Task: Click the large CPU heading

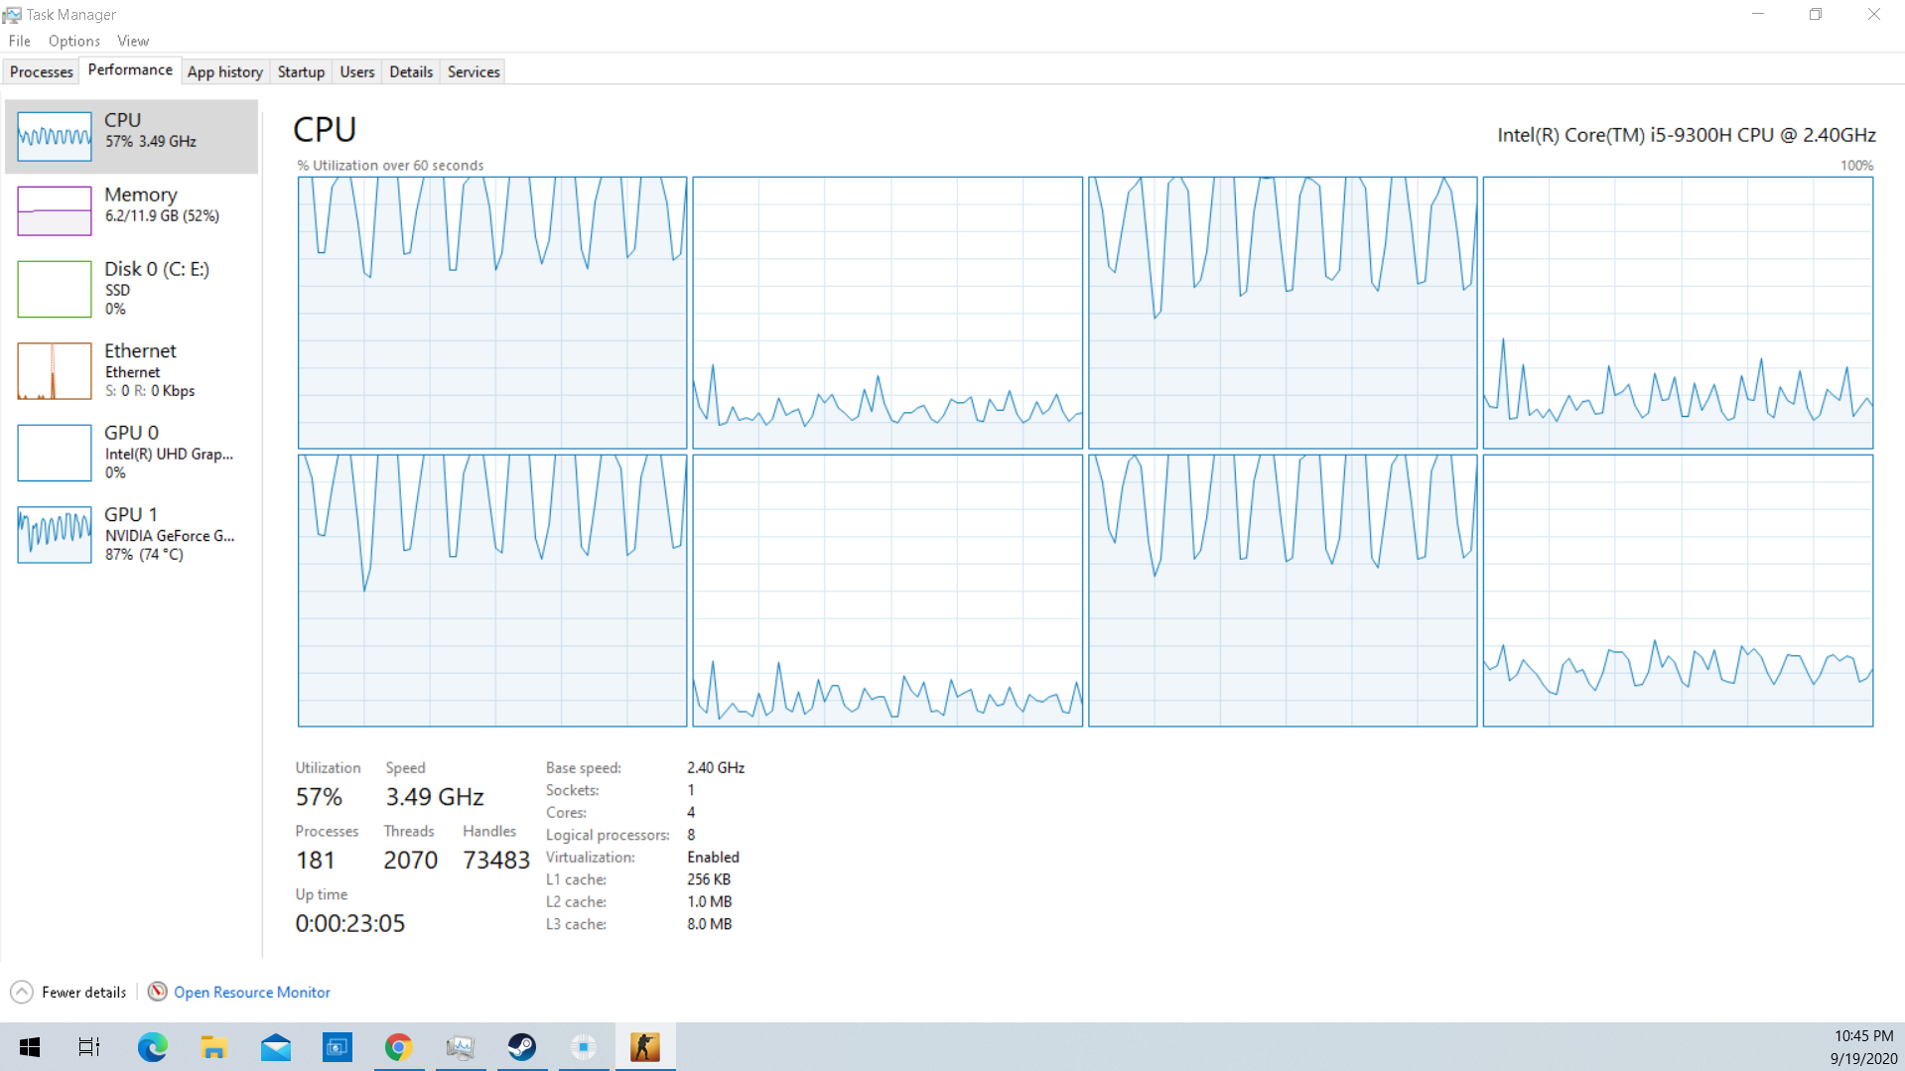Action: pyautogui.click(x=325, y=130)
